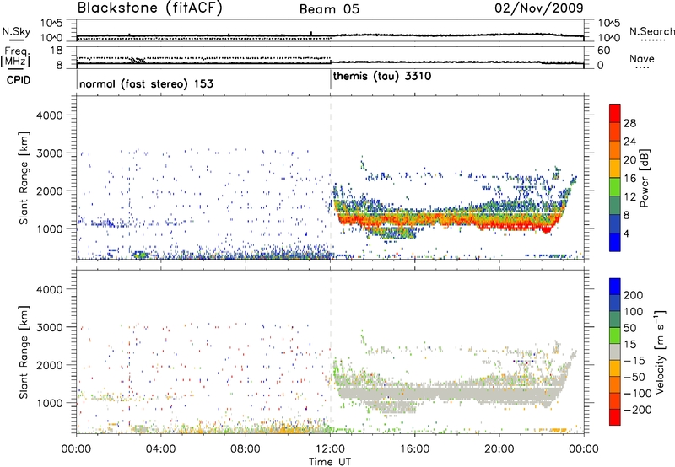Click 3000 tick of velocity panel

(49, 327)
